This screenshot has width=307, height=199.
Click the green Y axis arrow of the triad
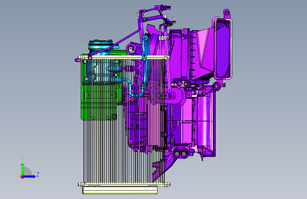tap(22, 169)
